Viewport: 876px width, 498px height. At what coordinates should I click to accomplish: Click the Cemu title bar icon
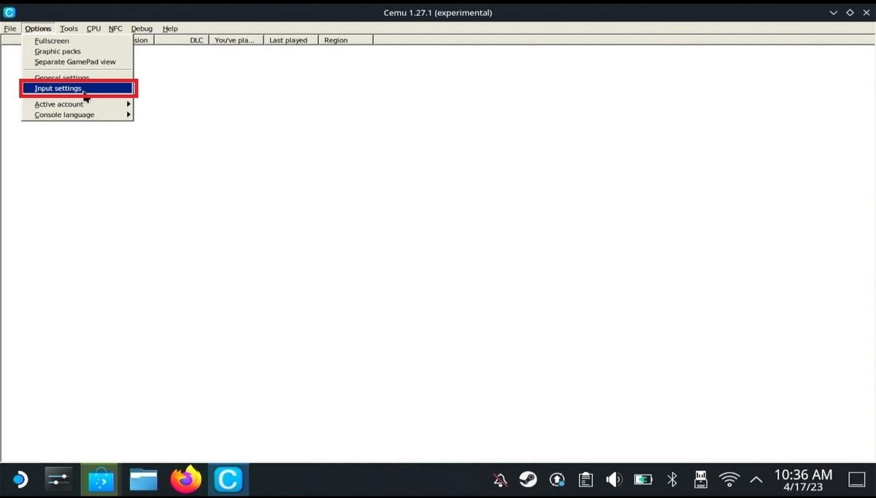coord(9,12)
